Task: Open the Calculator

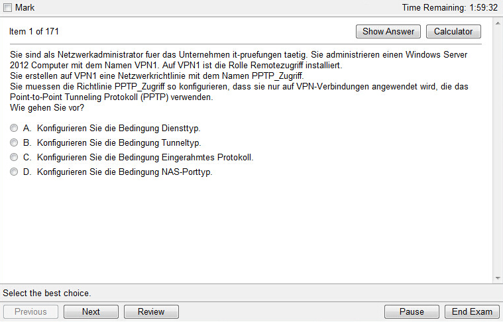Action: [453, 31]
